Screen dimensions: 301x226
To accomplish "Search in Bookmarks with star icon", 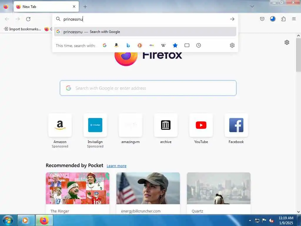I will tap(175, 45).
